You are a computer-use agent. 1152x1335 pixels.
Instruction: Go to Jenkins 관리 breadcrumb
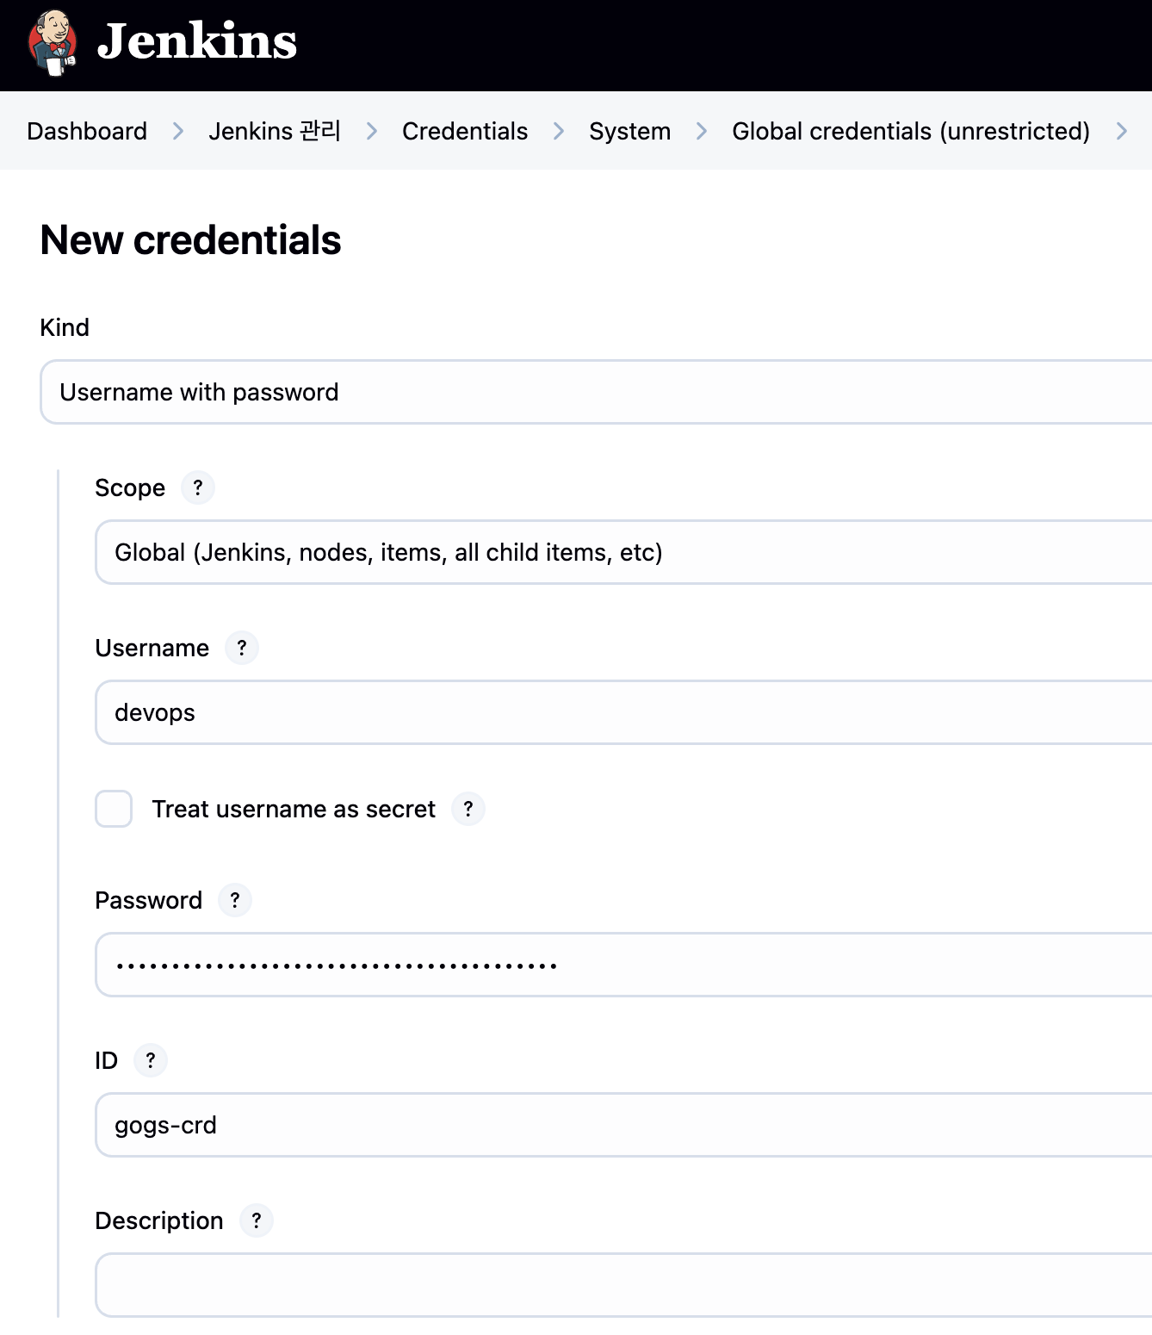275,131
